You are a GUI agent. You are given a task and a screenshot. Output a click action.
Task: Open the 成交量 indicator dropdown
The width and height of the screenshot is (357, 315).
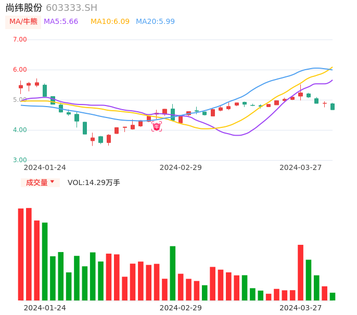click(40, 182)
